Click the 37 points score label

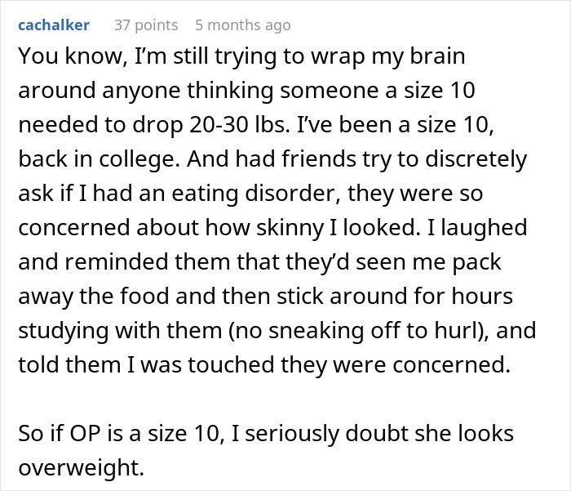(146, 25)
